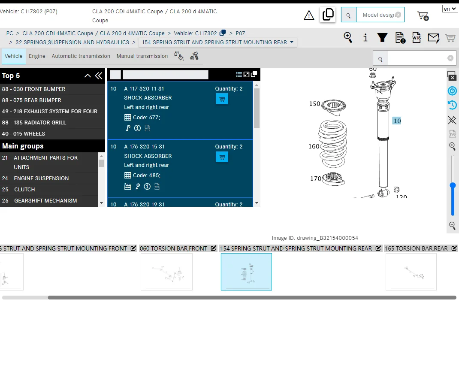The image size is (459, 375).
Task: Click the PC breadcrumb link
Action: pos(10,33)
